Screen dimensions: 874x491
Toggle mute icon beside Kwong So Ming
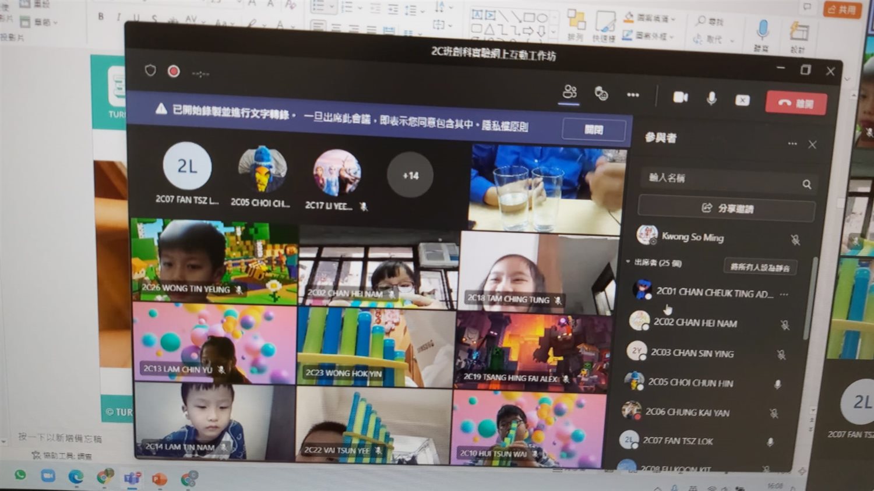(x=795, y=239)
